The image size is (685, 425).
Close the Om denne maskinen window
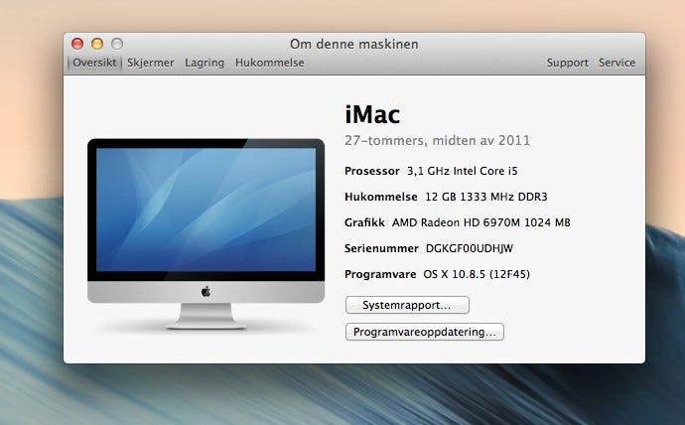pos(77,44)
